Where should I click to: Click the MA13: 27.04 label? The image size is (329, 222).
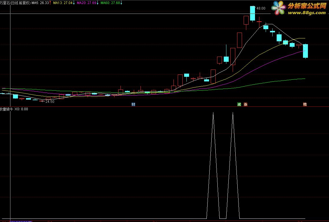click(x=63, y=3)
